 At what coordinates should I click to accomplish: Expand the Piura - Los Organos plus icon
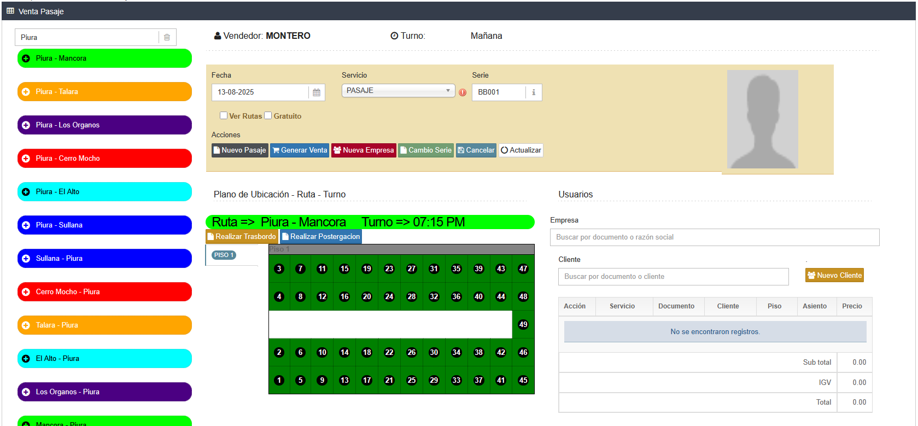tap(26, 125)
